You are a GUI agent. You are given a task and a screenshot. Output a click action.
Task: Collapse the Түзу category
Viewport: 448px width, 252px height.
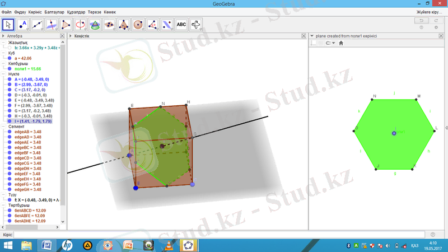4,194
